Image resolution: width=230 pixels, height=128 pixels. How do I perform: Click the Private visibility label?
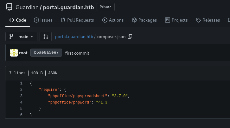(105, 7)
